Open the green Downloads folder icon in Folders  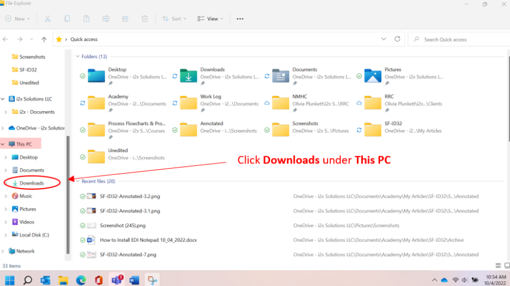(188, 76)
